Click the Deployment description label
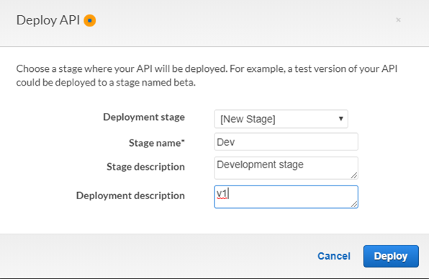This screenshot has width=429, height=279. 130,196
